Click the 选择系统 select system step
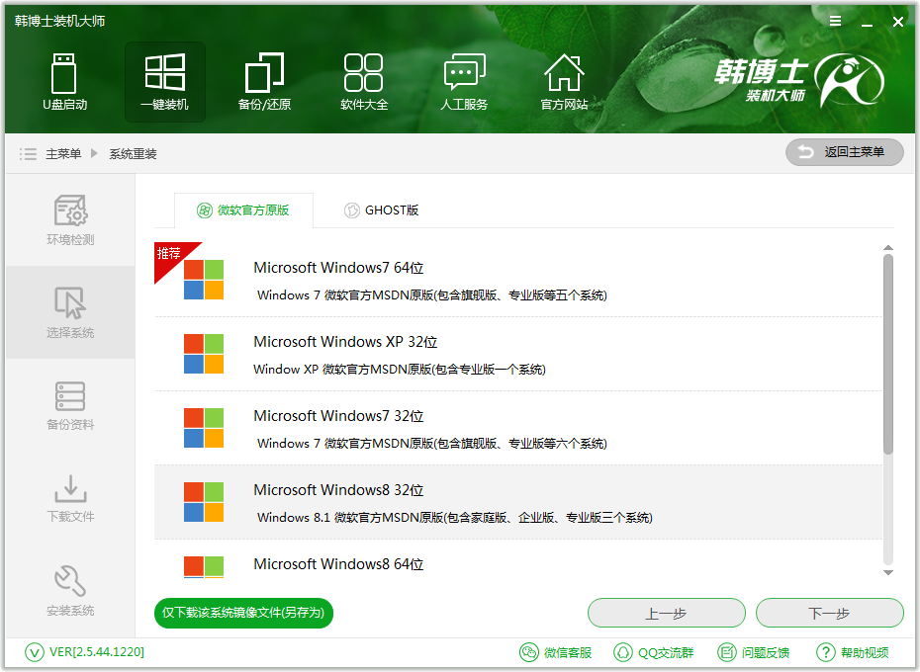This screenshot has height=672, width=920. [70, 312]
